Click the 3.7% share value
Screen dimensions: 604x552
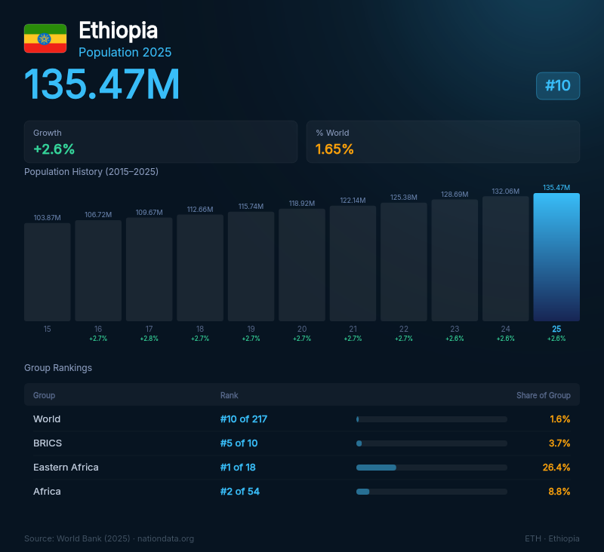click(559, 443)
